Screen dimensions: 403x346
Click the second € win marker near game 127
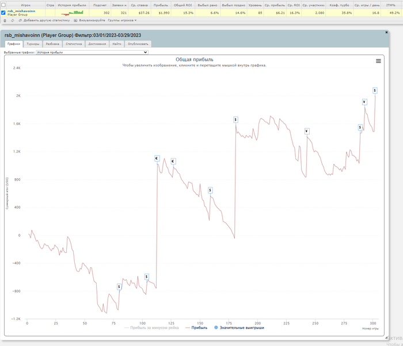coord(173,162)
